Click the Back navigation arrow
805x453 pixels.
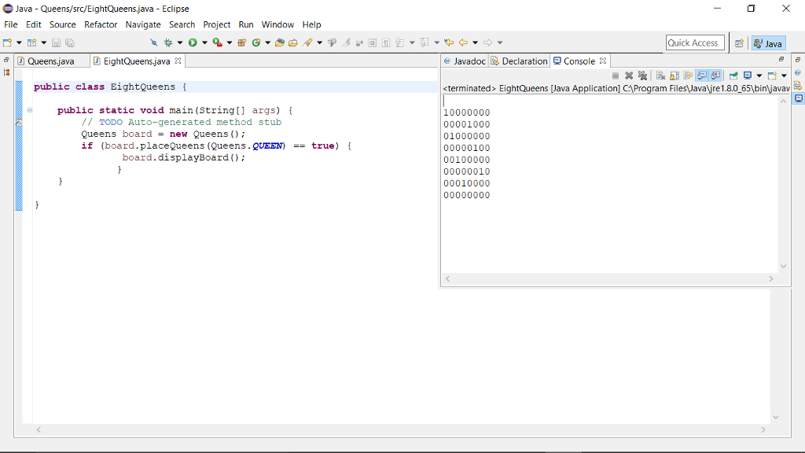point(461,42)
